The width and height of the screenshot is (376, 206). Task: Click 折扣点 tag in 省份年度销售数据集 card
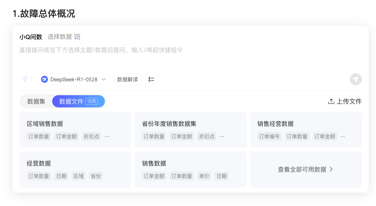pos(207,137)
